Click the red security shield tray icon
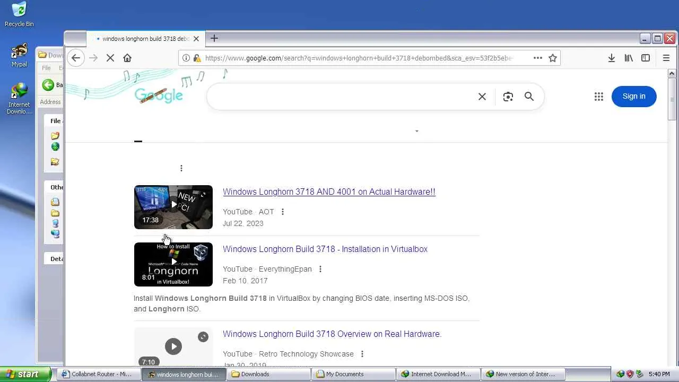Viewport: 679px width, 382px height. pos(630,374)
